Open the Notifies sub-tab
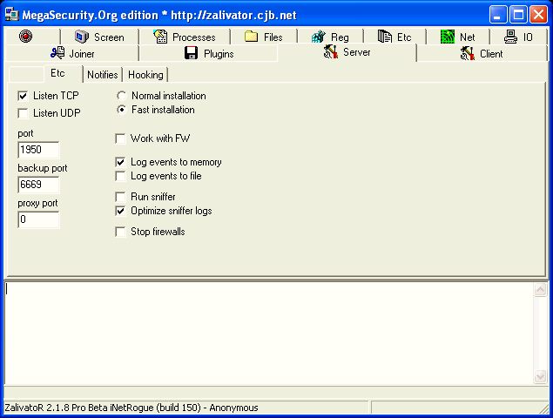This screenshot has height=418, width=553. (x=102, y=75)
